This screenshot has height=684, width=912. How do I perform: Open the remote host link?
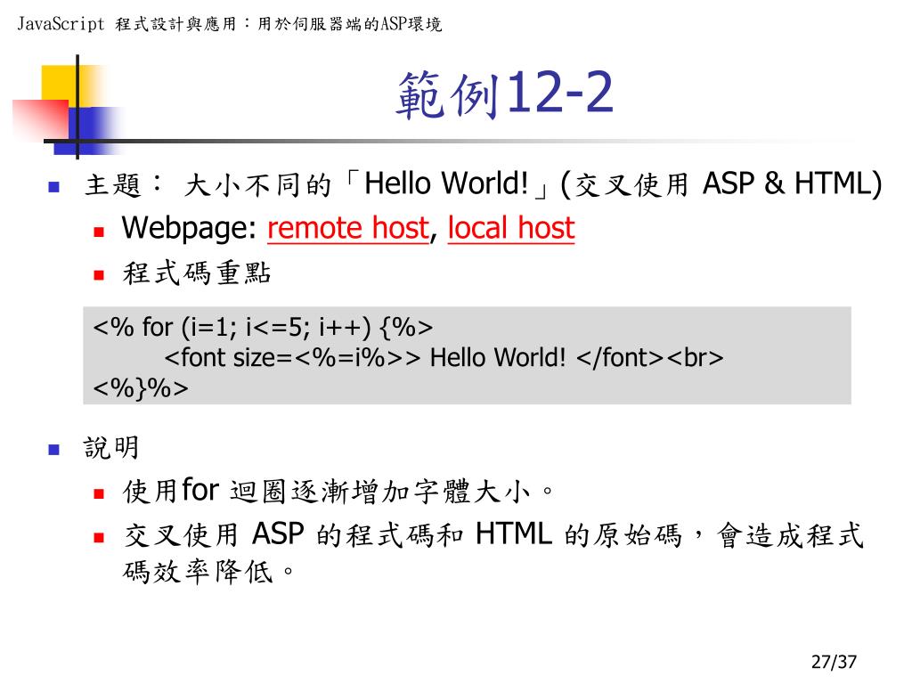tap(348, 227)
